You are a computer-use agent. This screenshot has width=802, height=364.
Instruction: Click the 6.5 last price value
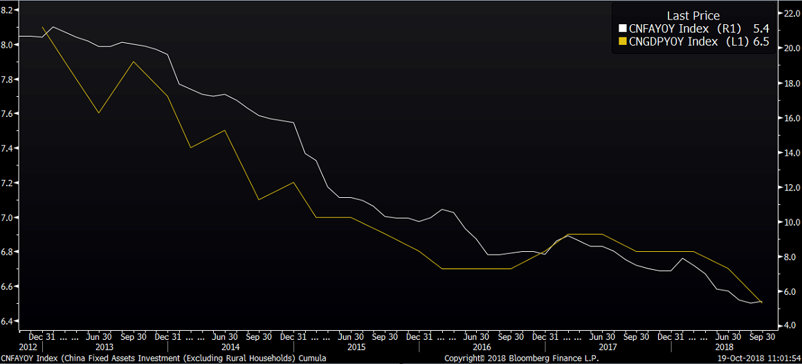[x=762, y=42]
